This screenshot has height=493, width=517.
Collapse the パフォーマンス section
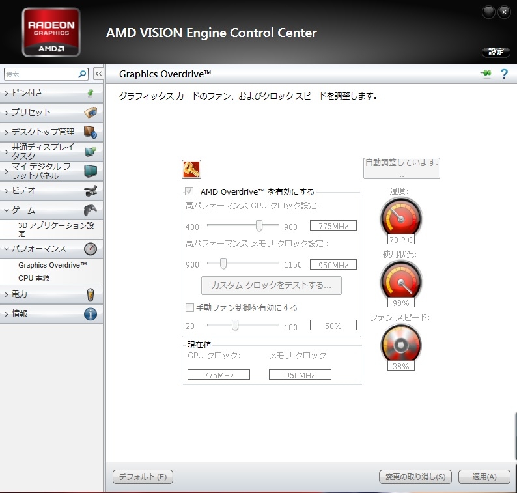click(7, 249)
